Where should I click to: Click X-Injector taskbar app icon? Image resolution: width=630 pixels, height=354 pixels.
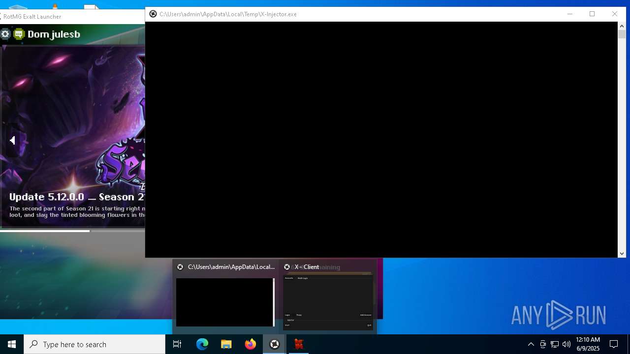[275, 344]
